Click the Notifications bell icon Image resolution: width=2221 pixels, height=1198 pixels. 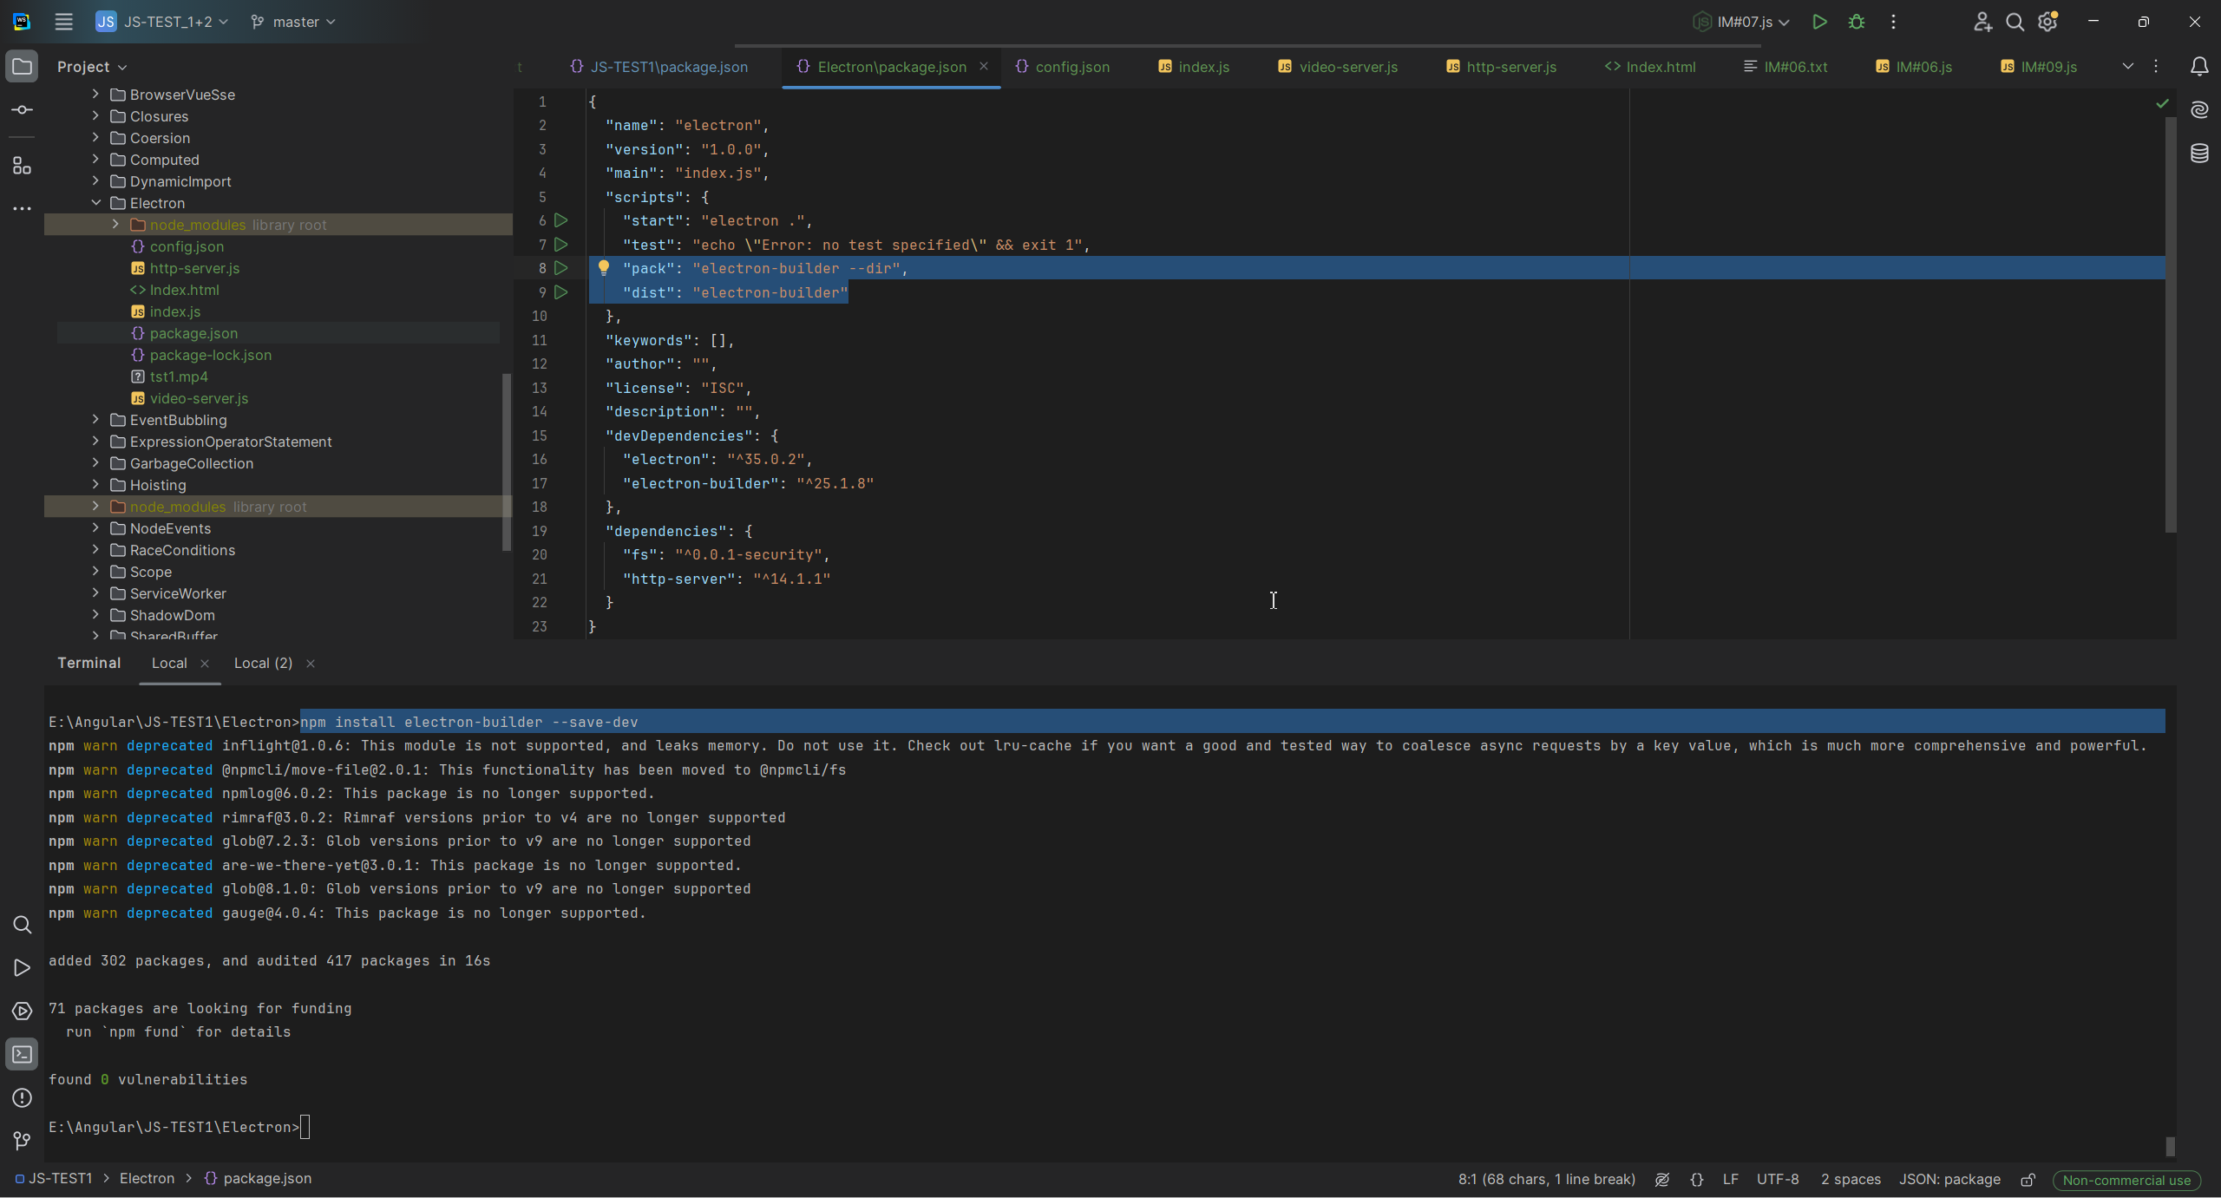(2198, 67)
